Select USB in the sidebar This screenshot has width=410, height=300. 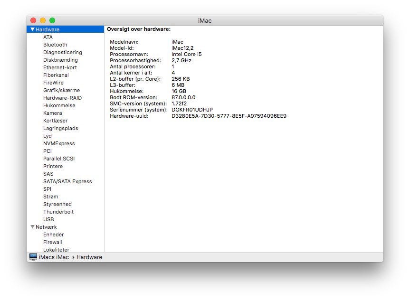pos(48,219)
